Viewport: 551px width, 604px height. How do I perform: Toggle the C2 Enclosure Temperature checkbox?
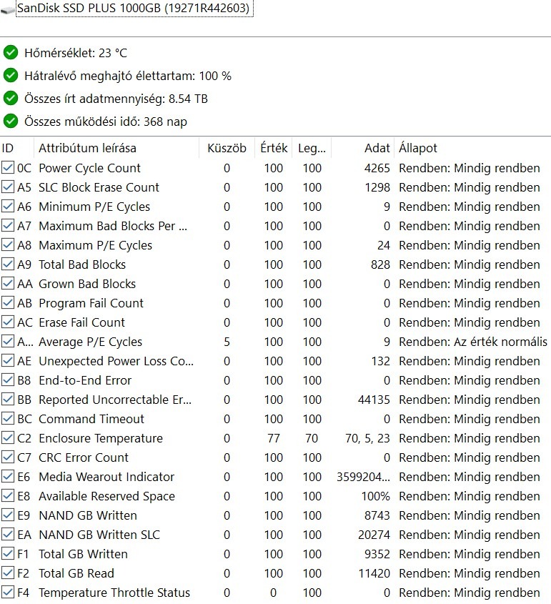click(x=8, y=438)
